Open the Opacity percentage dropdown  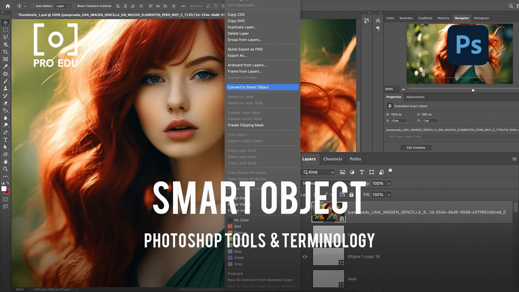pos(389,183)
